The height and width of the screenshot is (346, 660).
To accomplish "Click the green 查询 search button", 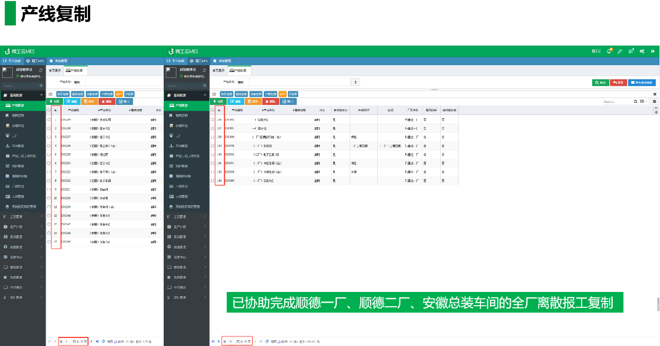I will [x=600, y=83].
